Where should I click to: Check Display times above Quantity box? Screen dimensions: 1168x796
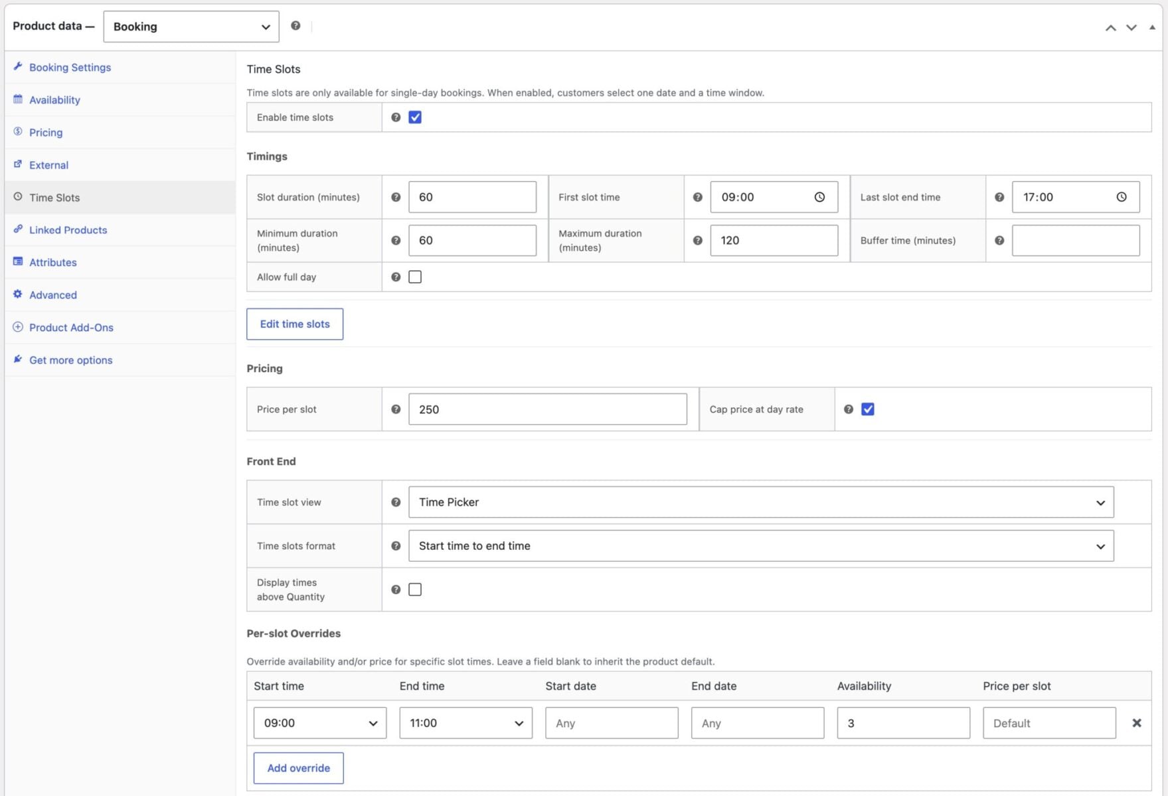point(415,589)
